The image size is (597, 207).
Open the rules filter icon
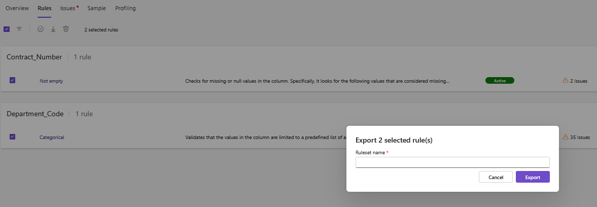tap(19, 29)
